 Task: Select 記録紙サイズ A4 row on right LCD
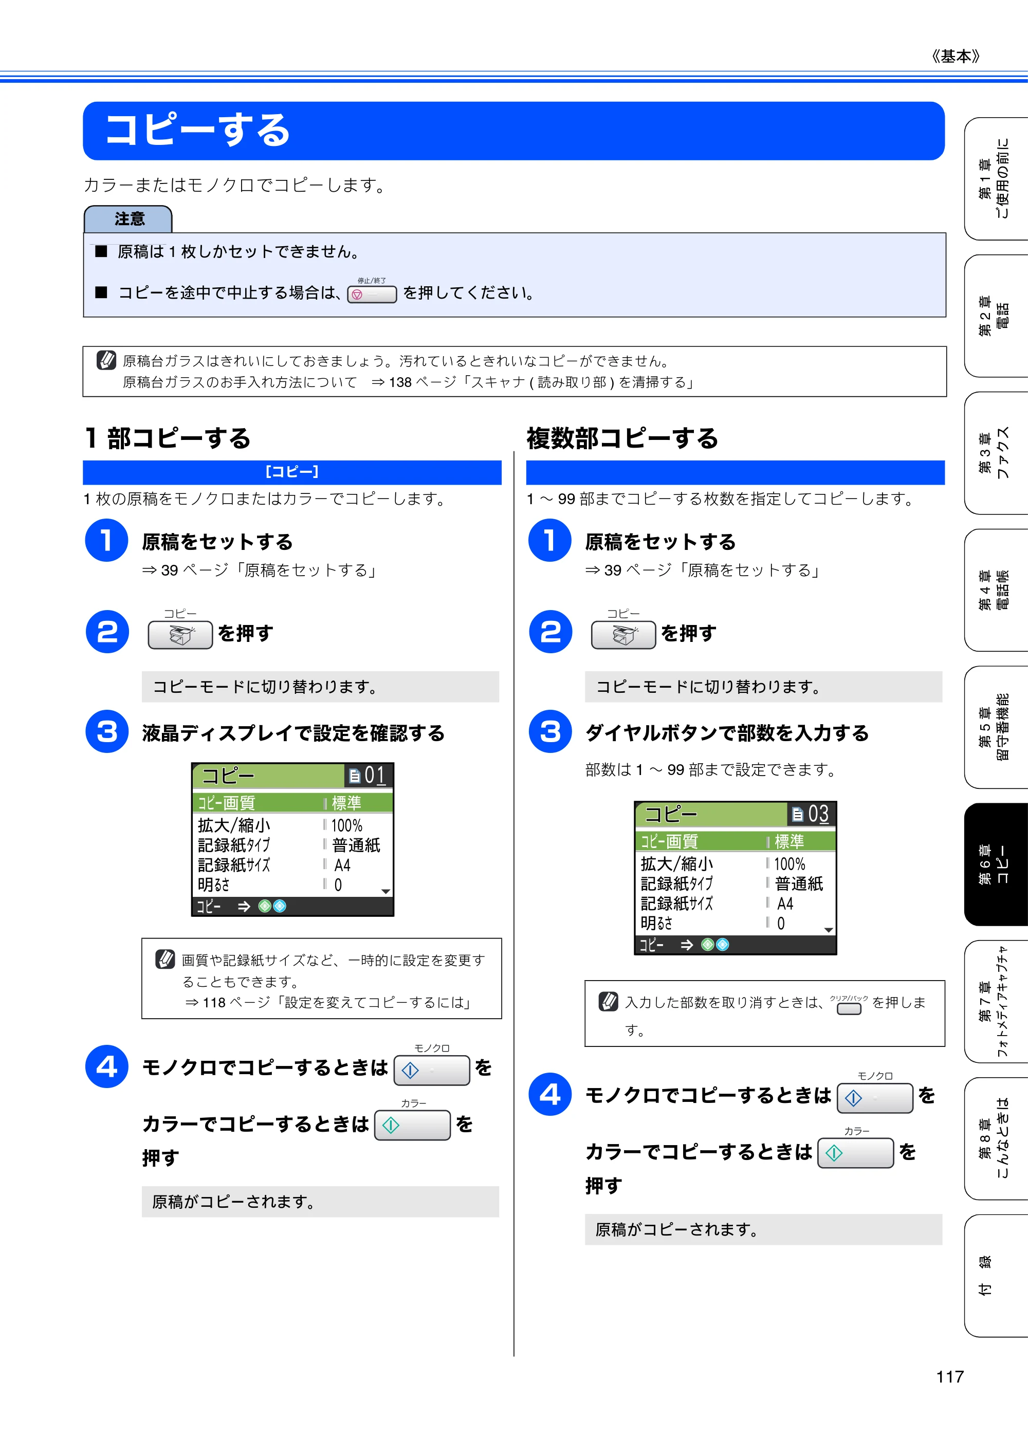[x=735, y=903]
